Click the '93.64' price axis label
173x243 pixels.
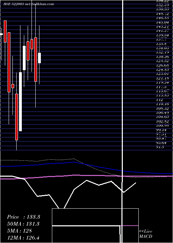coord(162,143)
